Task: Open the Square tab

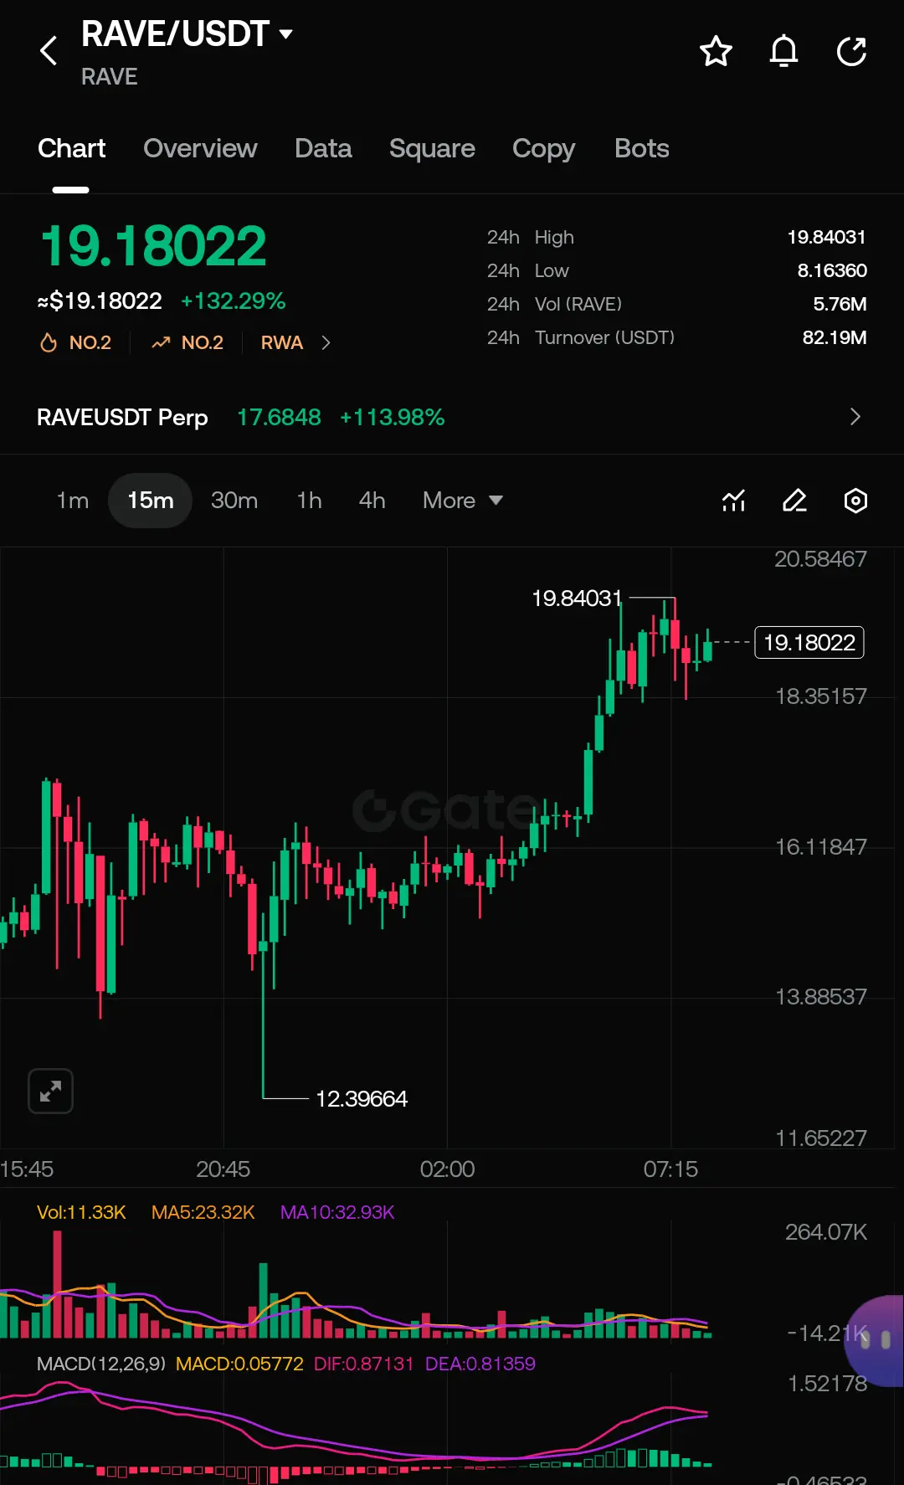Action: coord(432,148)
